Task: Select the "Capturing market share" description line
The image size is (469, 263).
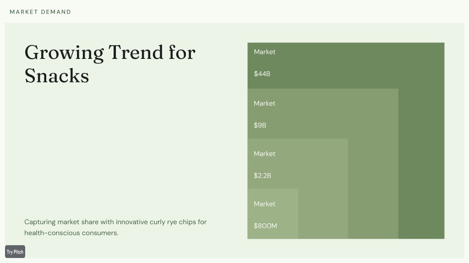Action: (x=115, y=222)
